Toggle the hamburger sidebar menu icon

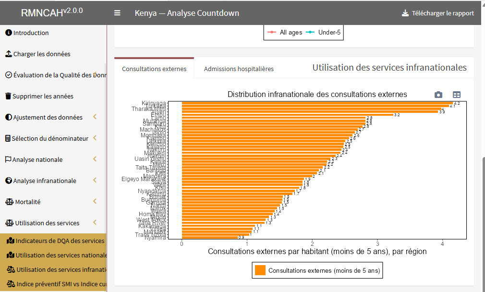tap(117, 13)
